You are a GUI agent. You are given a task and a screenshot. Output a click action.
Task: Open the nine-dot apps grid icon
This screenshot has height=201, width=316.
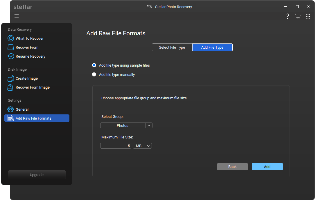[x=308, y=16]
